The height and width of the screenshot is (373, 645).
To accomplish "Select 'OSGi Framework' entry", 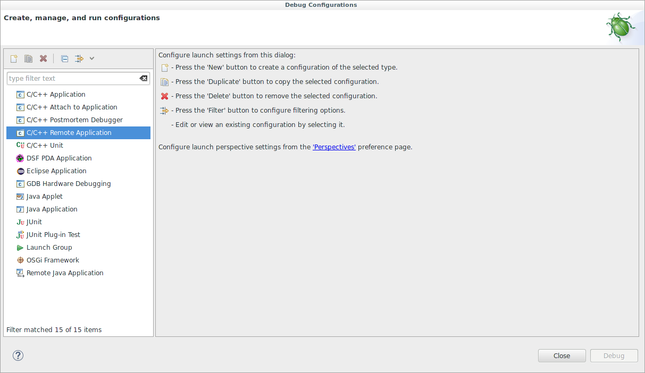I will pyautogui.click(x=53, y=260).
